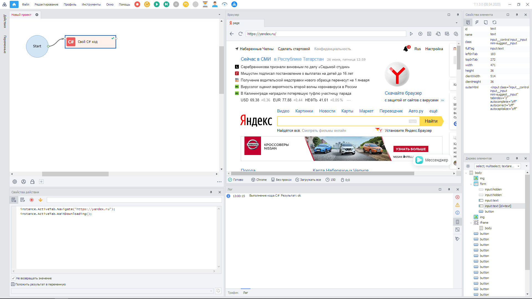Click the hourglass icon in top toolbar
532x299 pixels.
tap(205, 4)
